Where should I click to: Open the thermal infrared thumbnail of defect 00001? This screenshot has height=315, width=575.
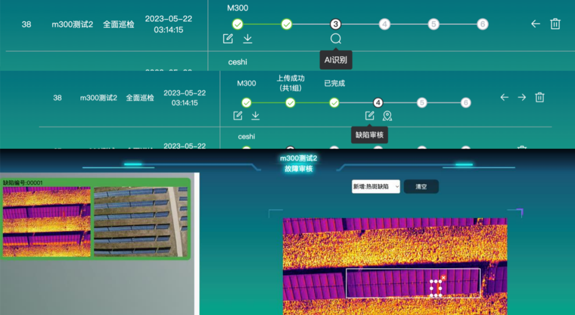(47, 222)
